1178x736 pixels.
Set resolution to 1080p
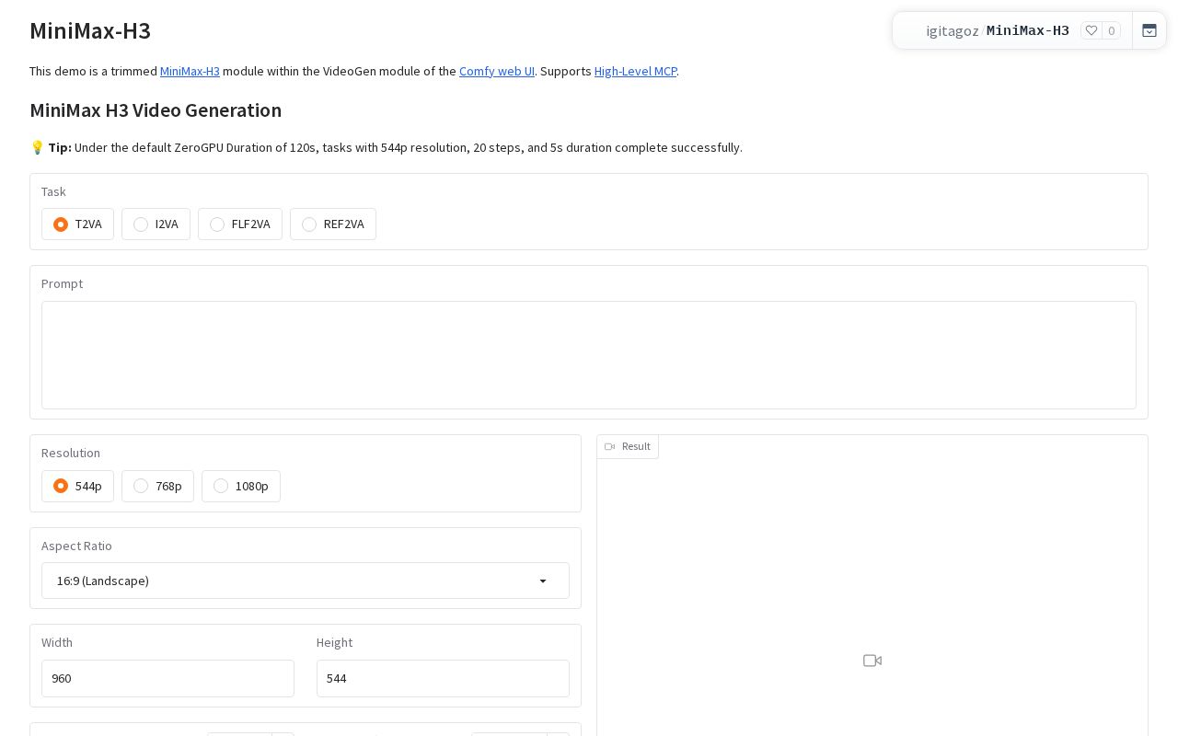click(x=241, y=486)
